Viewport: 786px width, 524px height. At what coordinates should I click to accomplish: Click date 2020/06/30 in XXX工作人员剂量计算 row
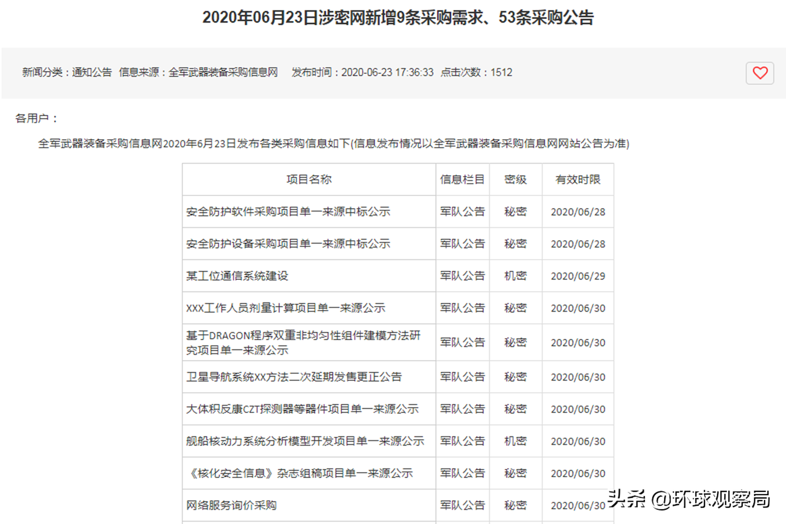click(578, 308)
